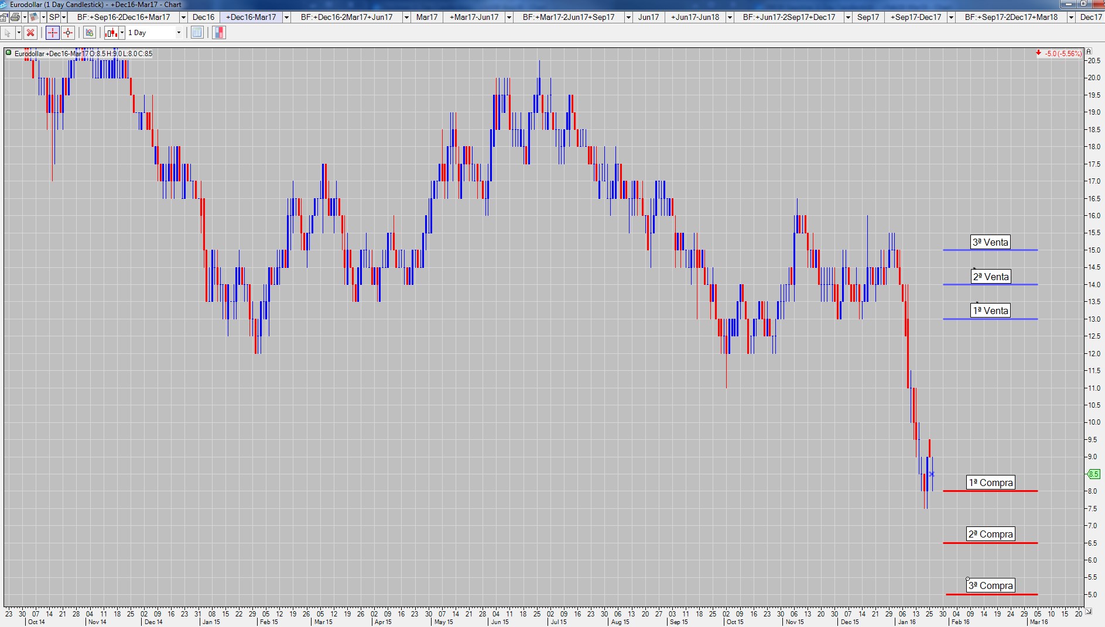Expand dropdown arrow next to +Dec16-Mar17
The height and width of the screenshot is (627, 1105).
coord(286,17)
